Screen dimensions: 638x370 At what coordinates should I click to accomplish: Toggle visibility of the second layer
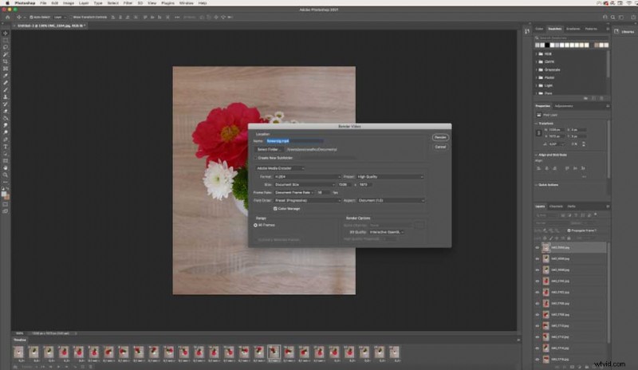[x=537, y=259]
